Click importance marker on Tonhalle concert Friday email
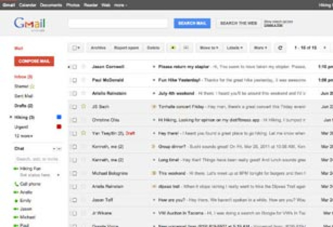 [x=154, y=107]
